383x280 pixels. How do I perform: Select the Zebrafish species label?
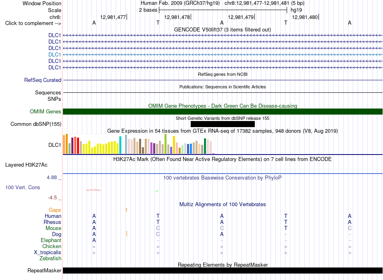tap(50, 259)
